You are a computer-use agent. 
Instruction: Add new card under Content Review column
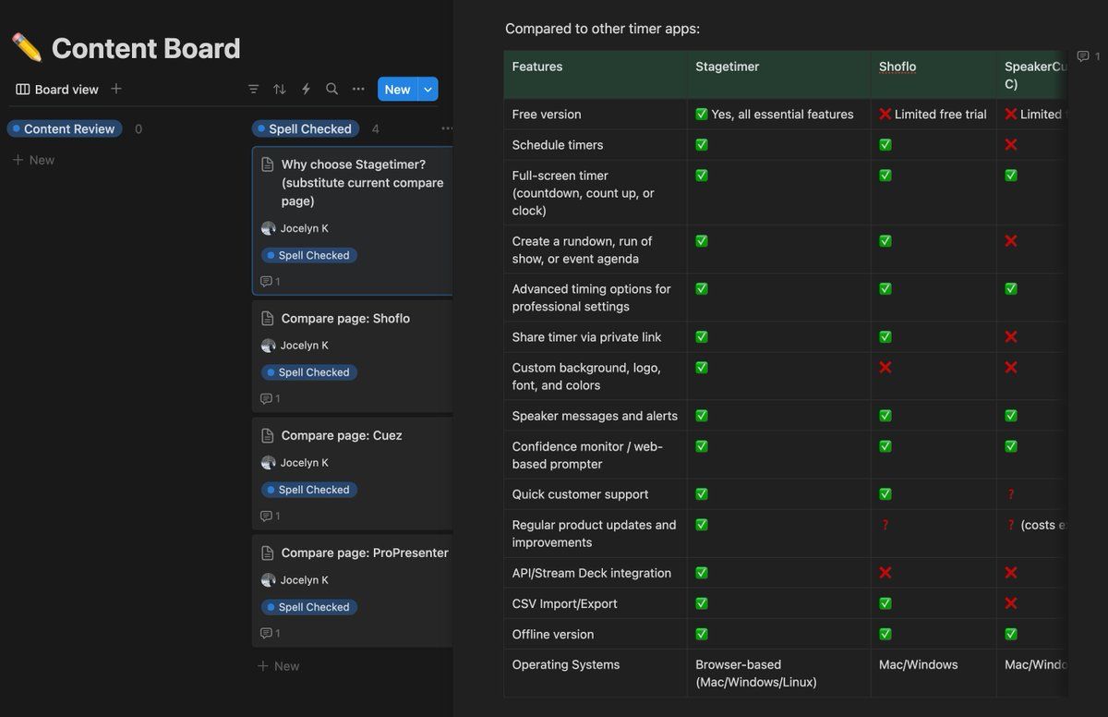pos(33,160)
